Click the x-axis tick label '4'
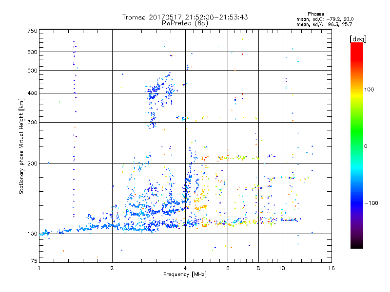 point(185,268)
